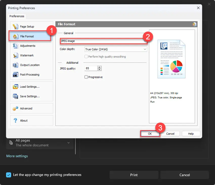Open Adjustments scissors icon
The width and height of the screenshot is (215, 185).
[x=15, y=46]
